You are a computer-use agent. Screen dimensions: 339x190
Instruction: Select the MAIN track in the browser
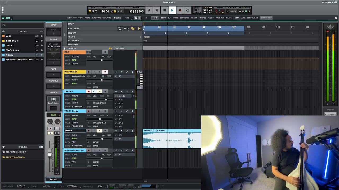coord(8,36)
